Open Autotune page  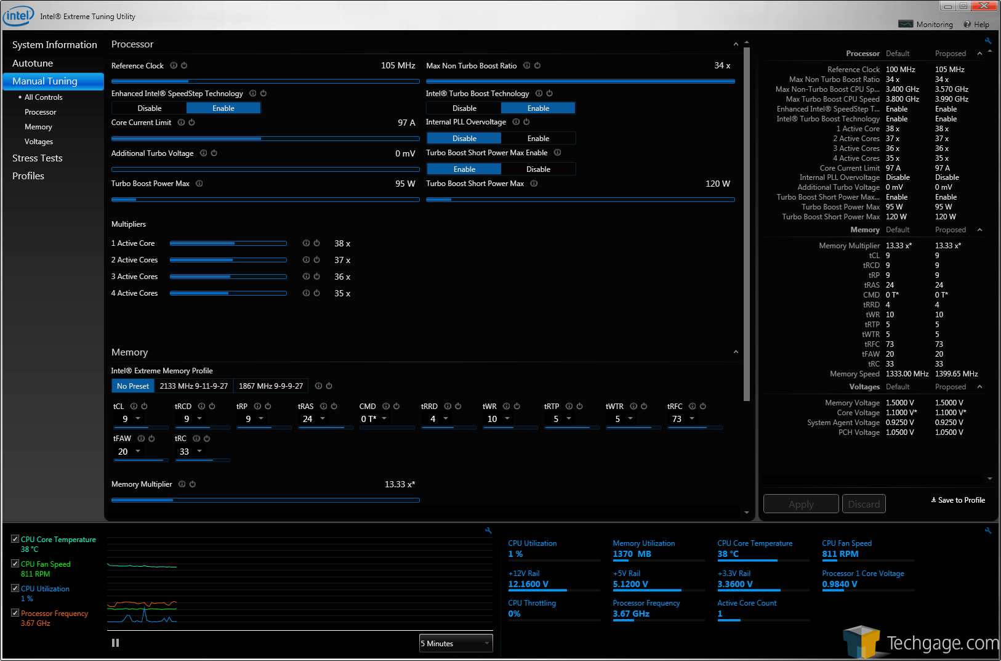(33, 63)
